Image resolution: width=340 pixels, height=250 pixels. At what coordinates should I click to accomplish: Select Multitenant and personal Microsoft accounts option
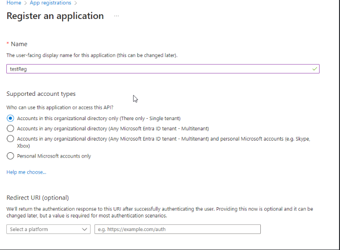click(10, 139)
